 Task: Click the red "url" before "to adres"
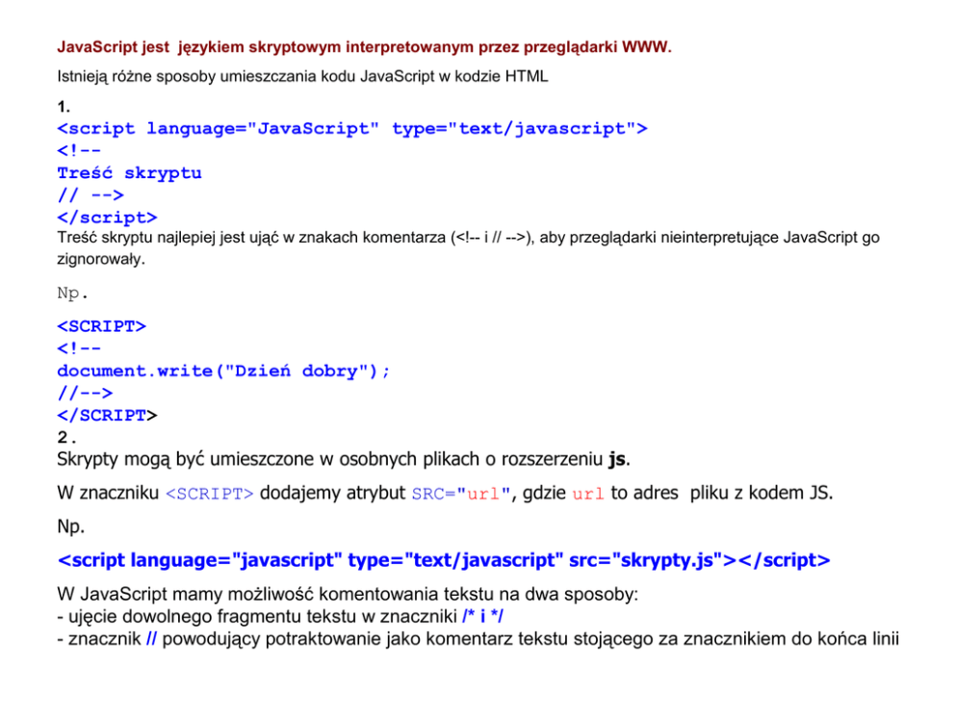588,494
